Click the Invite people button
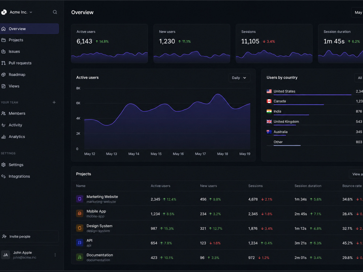This screenshot has height=272, width=363. [29, 236]
